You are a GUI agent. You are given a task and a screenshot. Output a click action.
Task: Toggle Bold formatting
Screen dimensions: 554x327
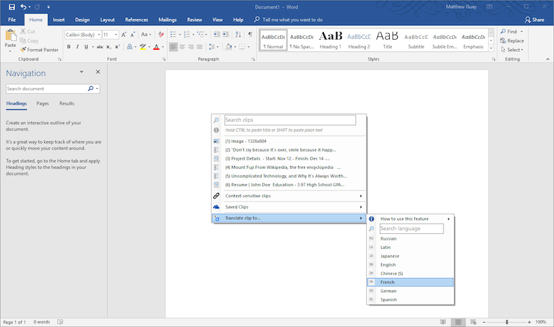[x=69, y=47]
